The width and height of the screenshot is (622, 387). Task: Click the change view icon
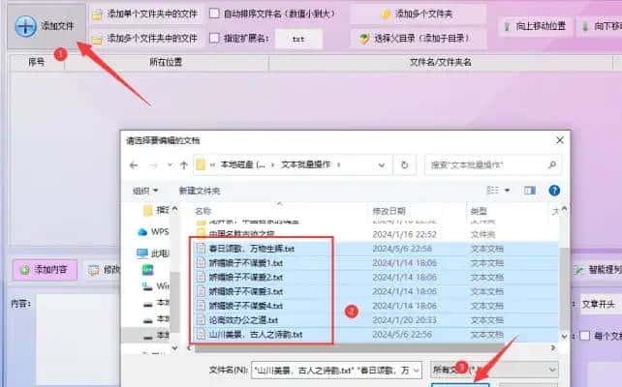click(493, 191)
